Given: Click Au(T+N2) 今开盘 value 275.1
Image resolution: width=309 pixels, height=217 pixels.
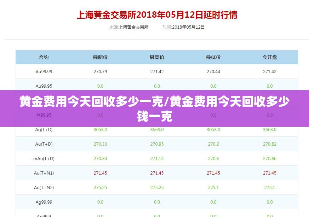Looking at the screenshot, I should (270, 188).
